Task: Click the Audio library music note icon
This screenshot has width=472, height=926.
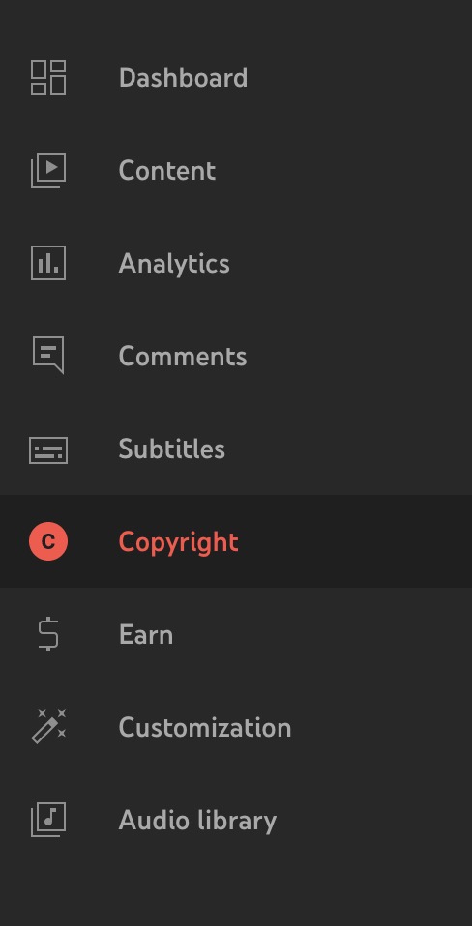Action: tap(48, 819)
